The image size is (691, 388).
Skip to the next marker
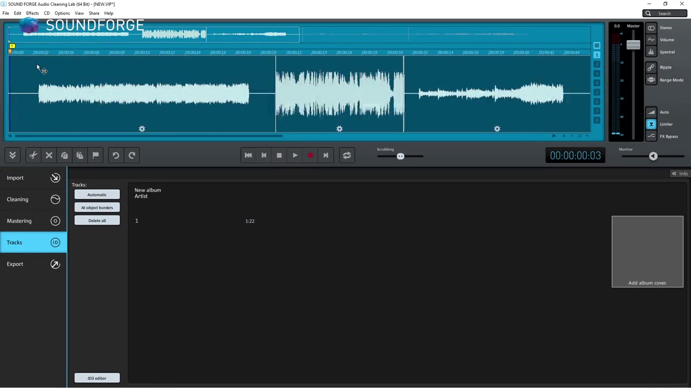pos(326,155)
